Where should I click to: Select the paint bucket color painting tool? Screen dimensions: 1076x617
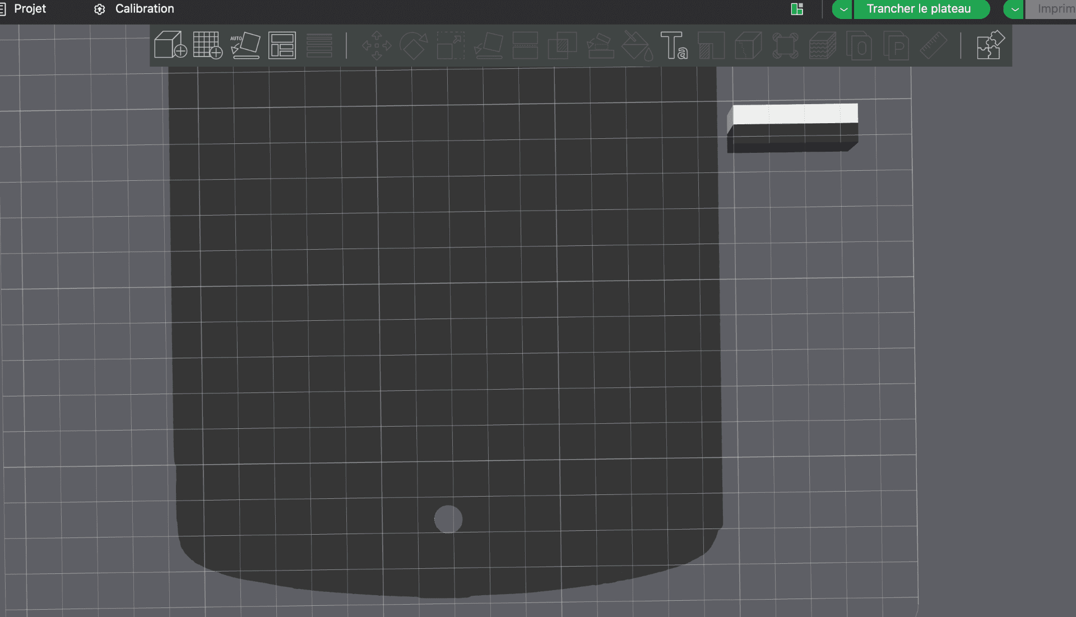click(637, 45)
